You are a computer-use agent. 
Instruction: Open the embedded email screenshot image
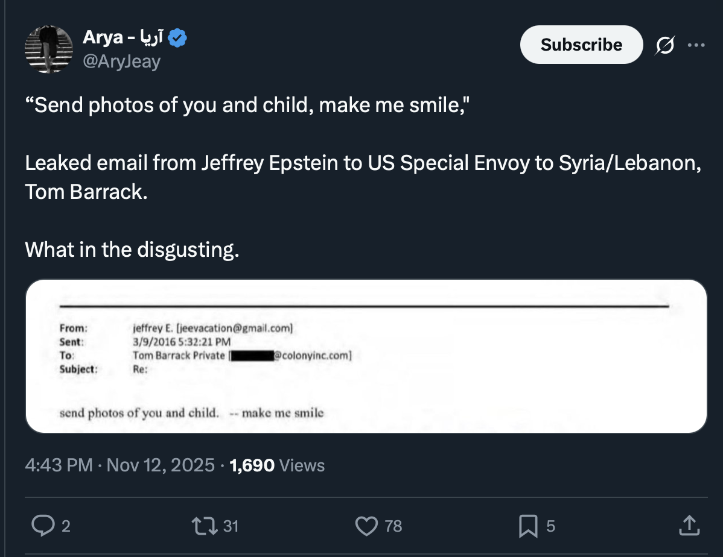[366, 356]
